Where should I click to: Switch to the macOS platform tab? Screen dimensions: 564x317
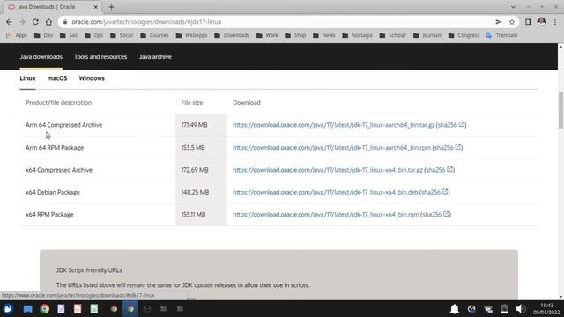tap(57, 78)
